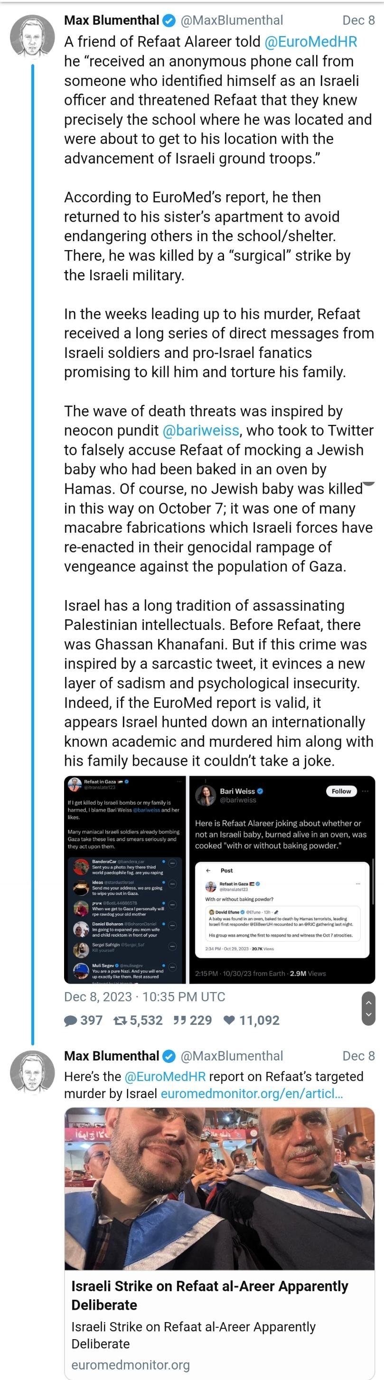Click the heart icon showing 11,092
This screenshot has width=384, height=1380.
pyautogui.click(x=229, y=1020)
